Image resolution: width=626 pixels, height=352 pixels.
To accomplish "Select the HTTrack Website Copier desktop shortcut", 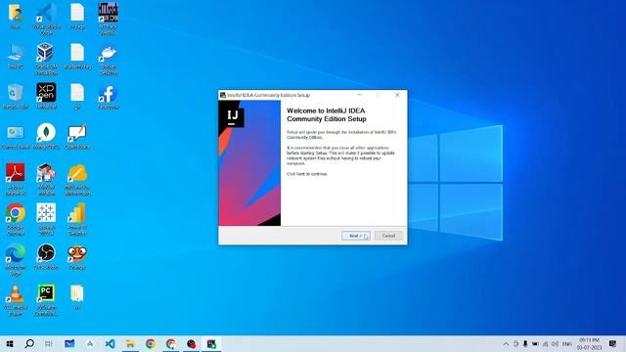I will pyautogui.click(x=109, y=19).
